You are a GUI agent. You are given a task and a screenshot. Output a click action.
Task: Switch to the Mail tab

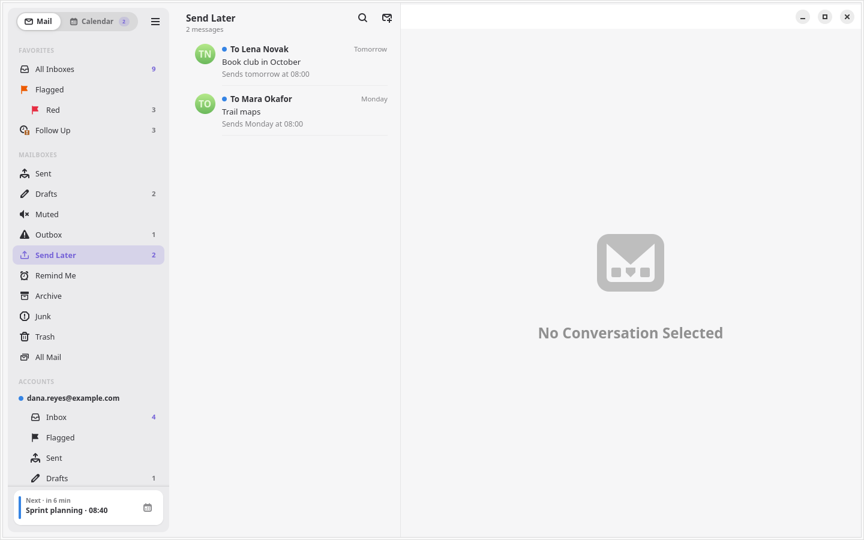pyautogui.click(x=38, y=22)
